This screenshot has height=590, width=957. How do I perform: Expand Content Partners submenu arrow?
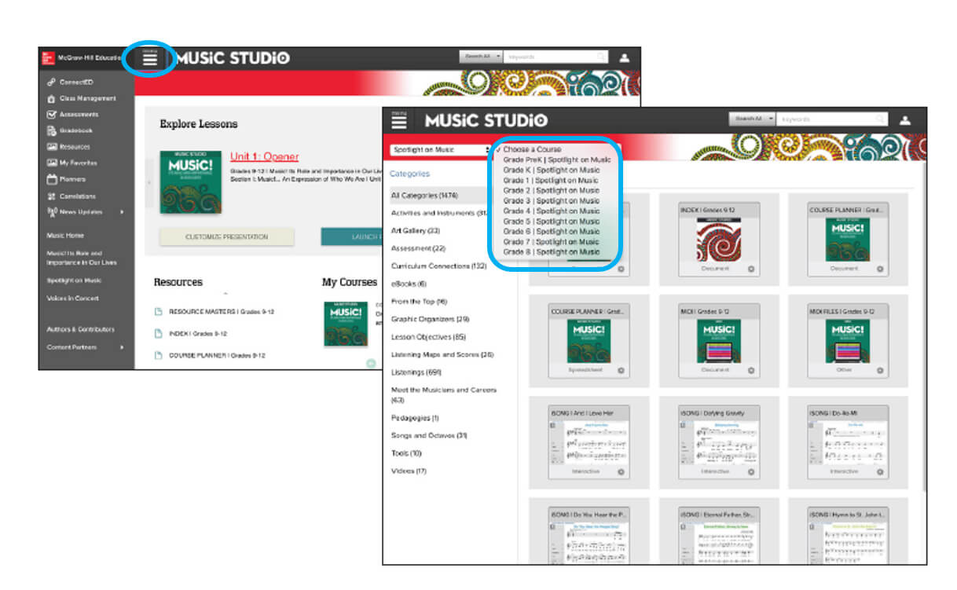(122, 346)
